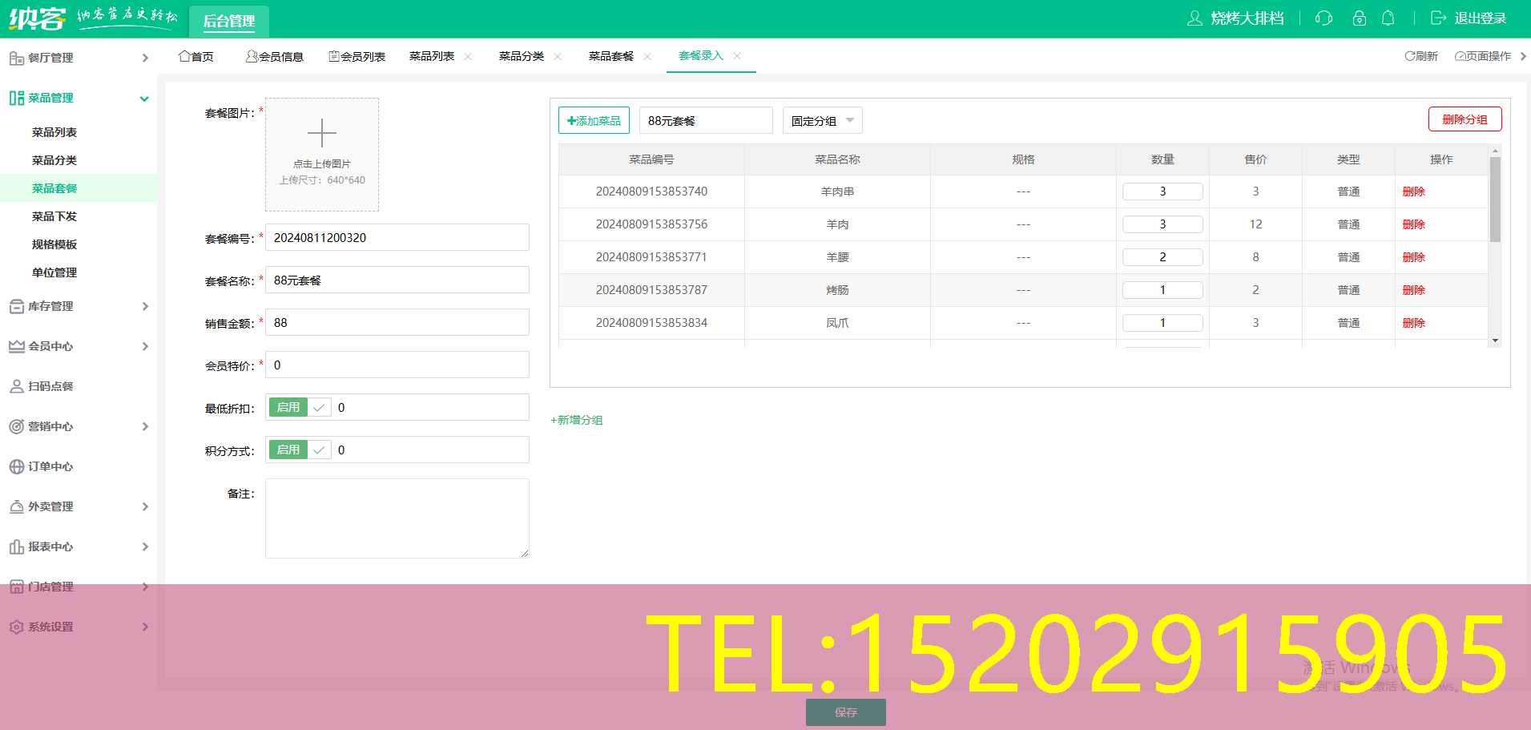The height and width of the screenshot is (730, 1531).
Task: Click the customer service headset icon
Action: pyautogui.click(x=1324, y=18)
